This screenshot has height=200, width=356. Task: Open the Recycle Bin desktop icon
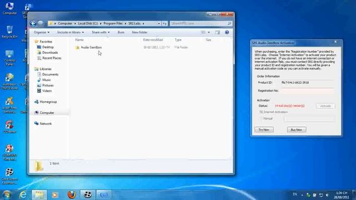coord(9,32)
